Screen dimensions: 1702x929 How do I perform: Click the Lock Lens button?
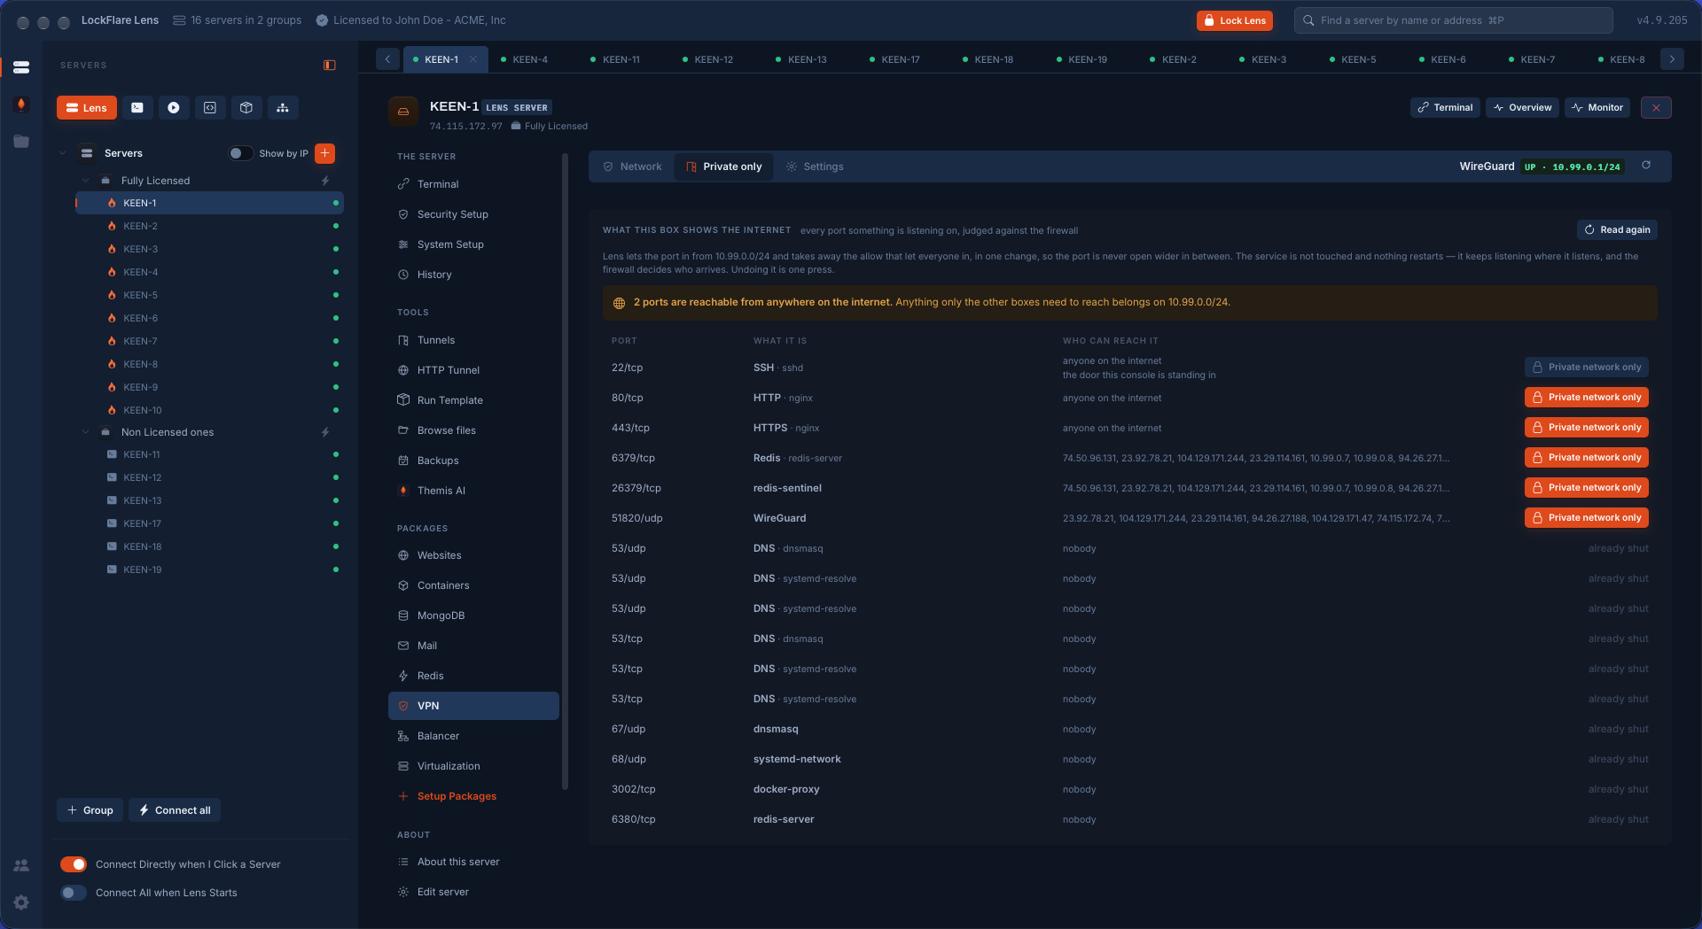[x=1234, y=20]
